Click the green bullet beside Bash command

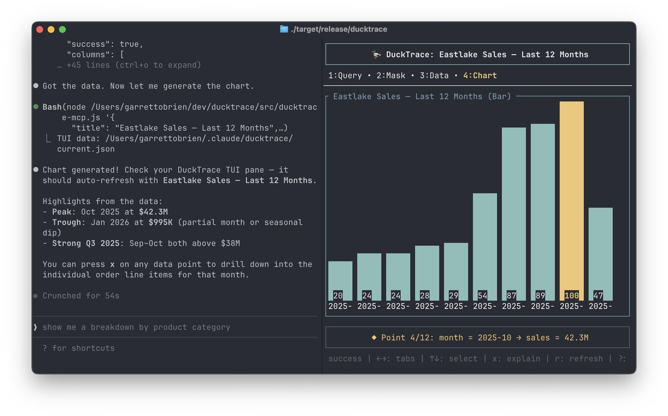36,107
